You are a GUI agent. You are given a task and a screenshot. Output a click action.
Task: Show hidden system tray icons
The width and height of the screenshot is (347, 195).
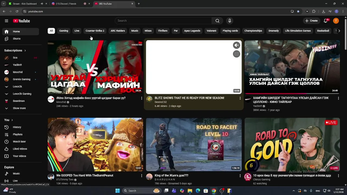coord(294,191)
